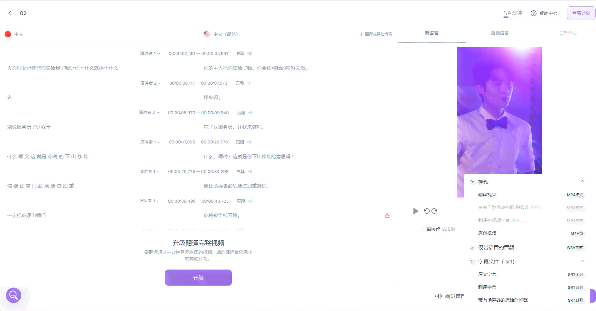
Task: Edit translation text 你将被学校开除。
Action: pyautogui.click(x=222, y=215)
